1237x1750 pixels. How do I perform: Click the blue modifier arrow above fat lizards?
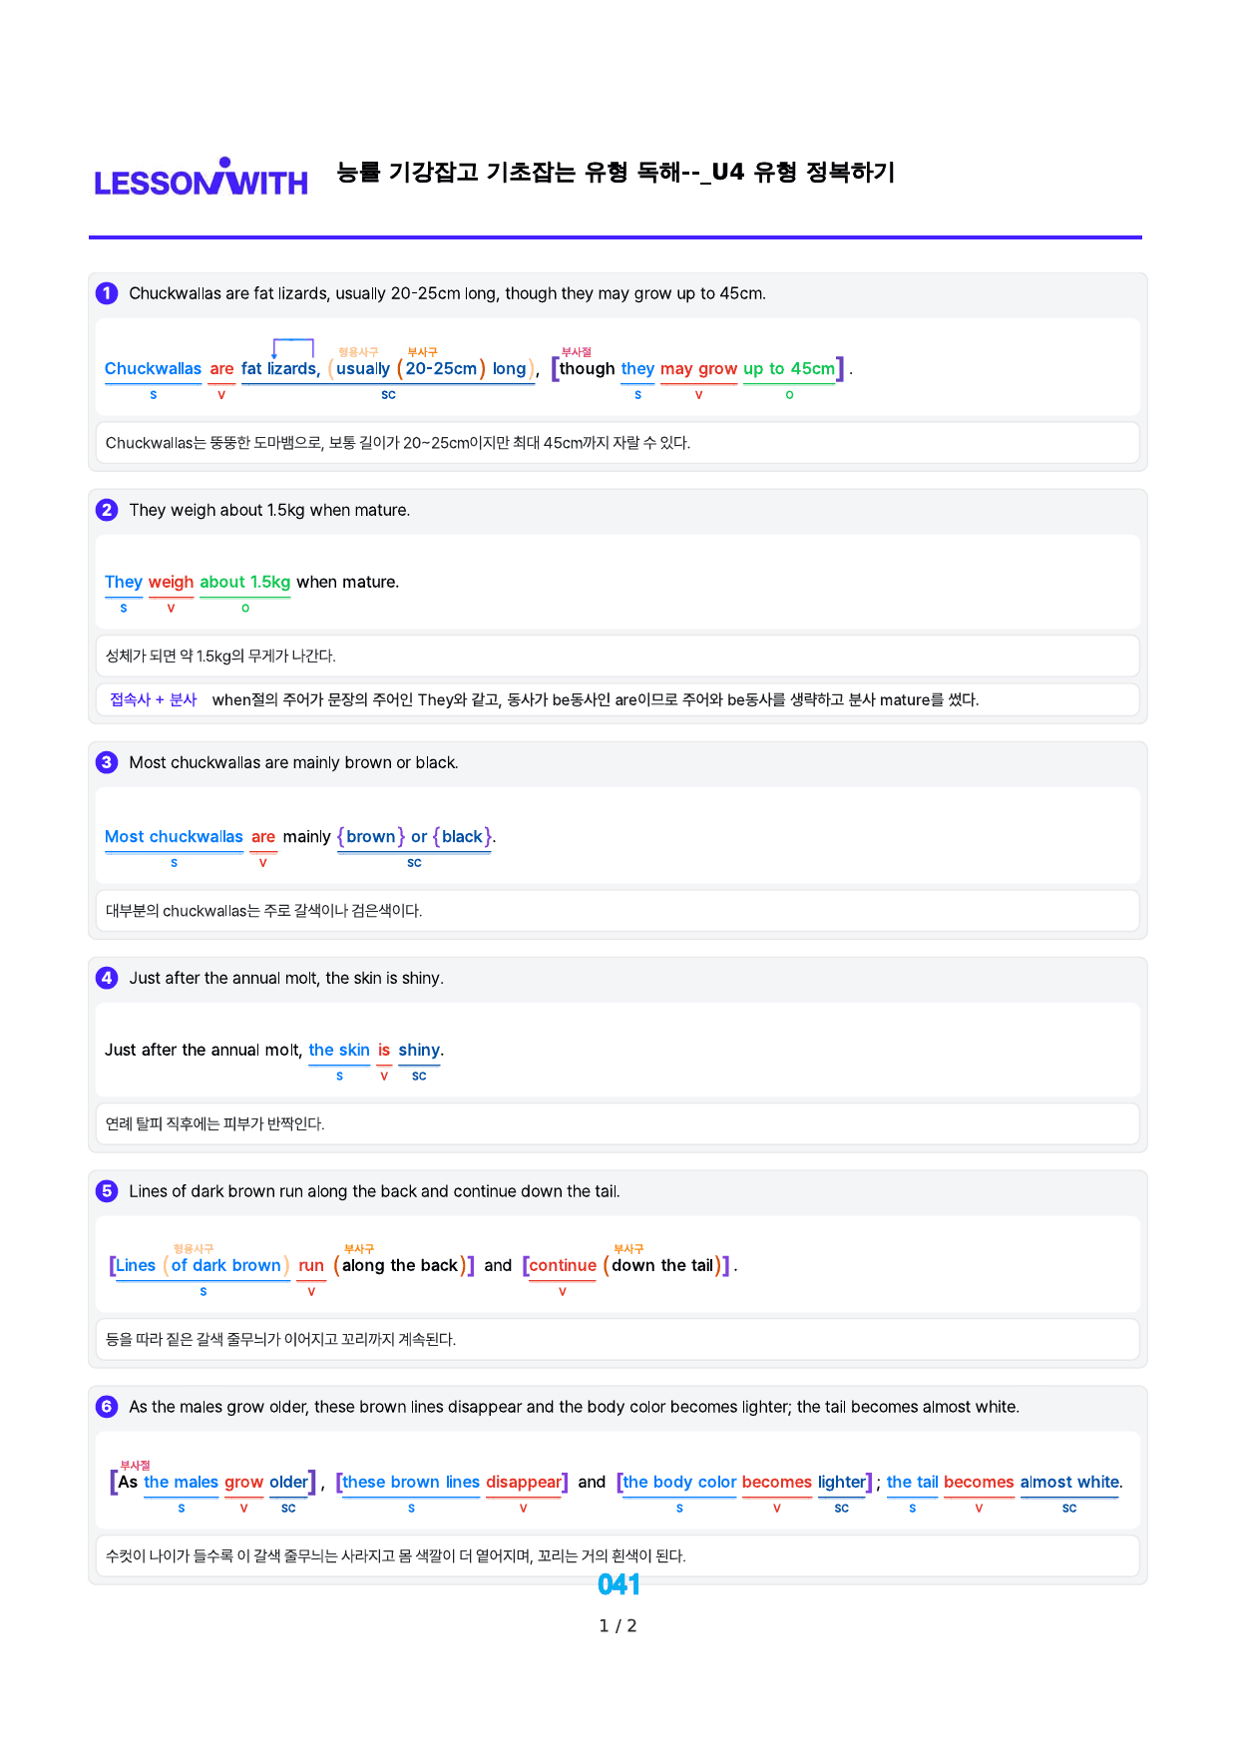(x=293, y=348)
